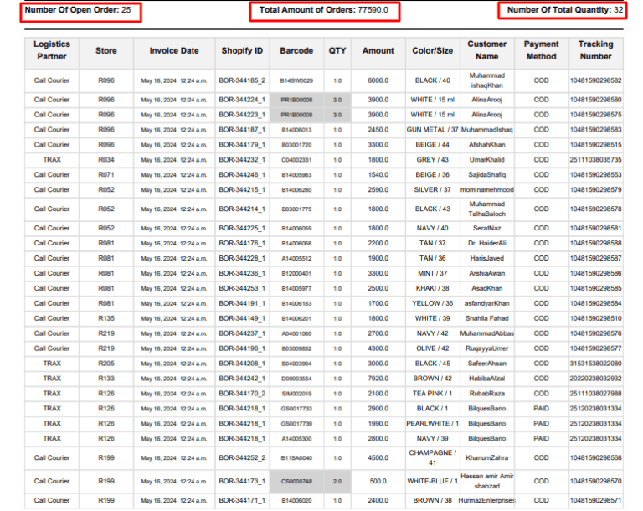Click the store cell R133

click(x=106, y=379)
